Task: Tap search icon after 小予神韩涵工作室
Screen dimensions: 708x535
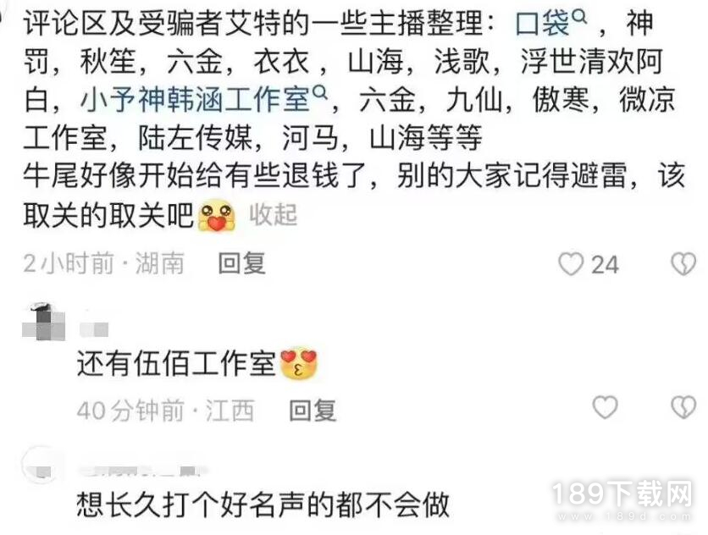Action: (x=319, y=93)
